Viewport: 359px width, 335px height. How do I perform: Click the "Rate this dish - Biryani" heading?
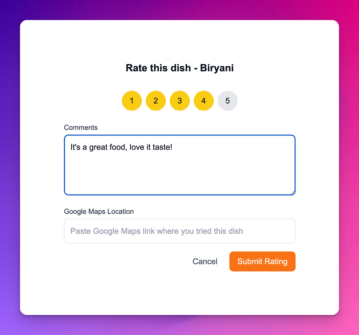[179, 68]
